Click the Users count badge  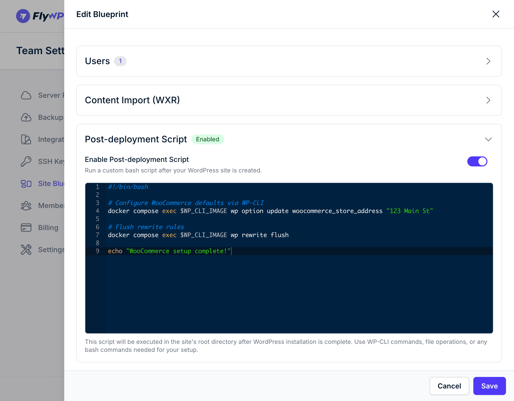coord(120,61)
